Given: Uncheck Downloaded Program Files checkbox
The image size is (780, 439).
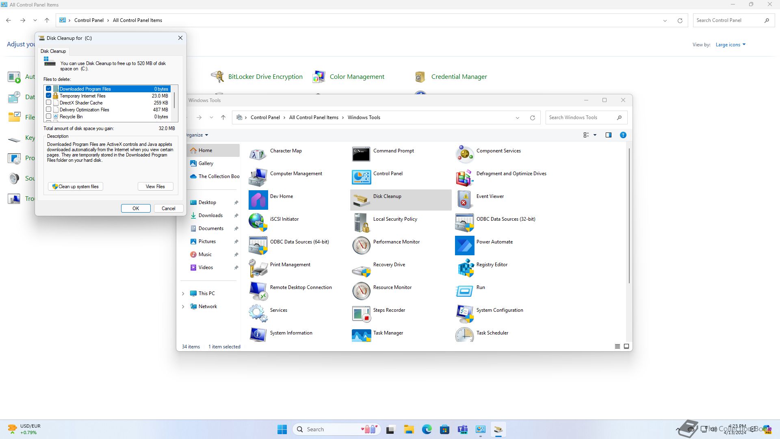Looking at the screenshot, I should pos(49,89).
